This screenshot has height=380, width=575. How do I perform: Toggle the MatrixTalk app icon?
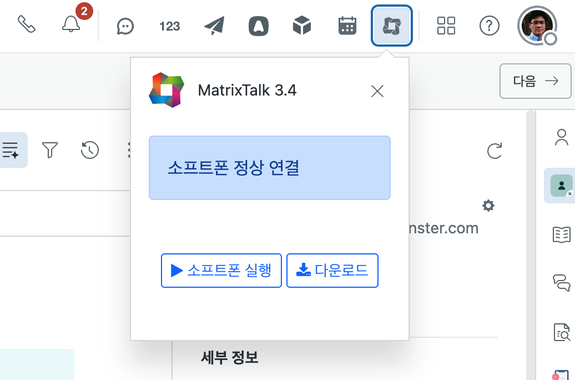click(x=391, y=26)
